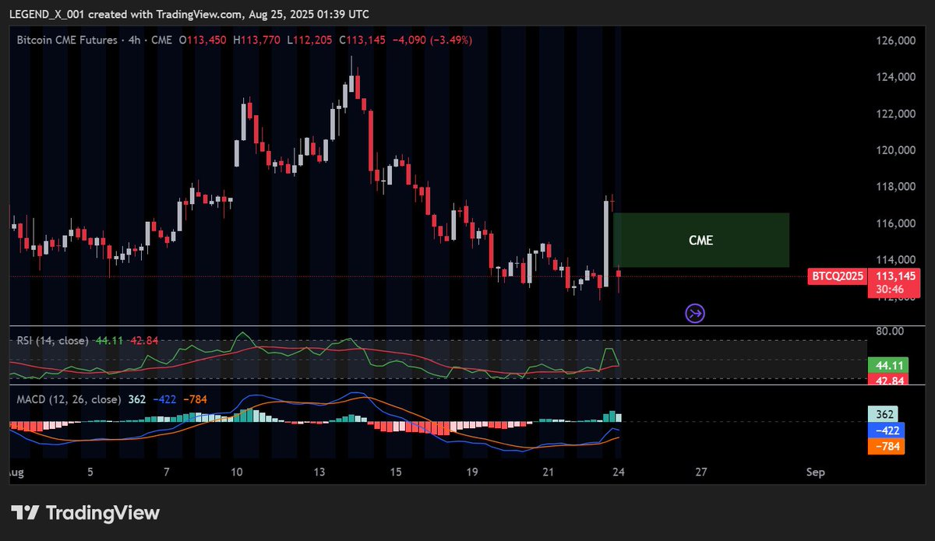
Task: Click the Bitcoin CME Futures symbol title
Action: (x=67, y=40)
